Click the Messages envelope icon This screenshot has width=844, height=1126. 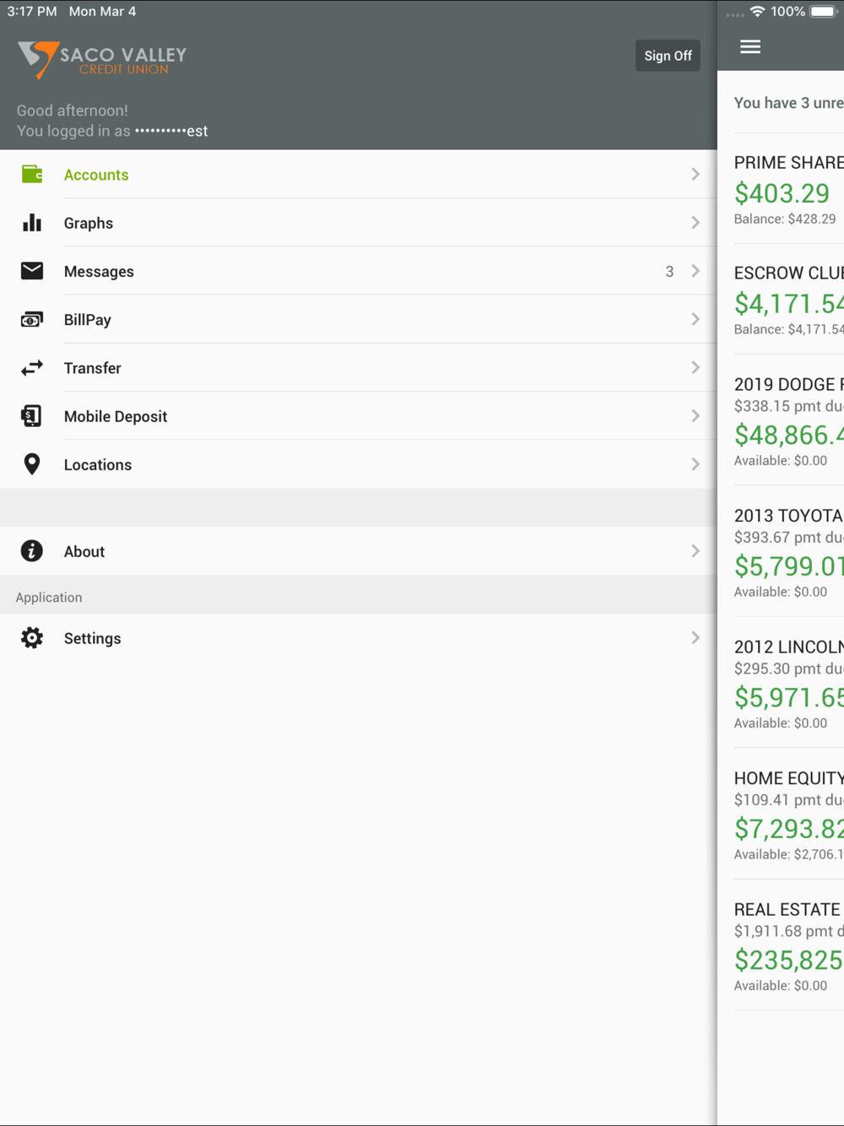(32, 271)
